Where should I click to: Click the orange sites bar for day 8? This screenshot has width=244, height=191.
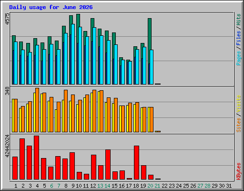point(66,111)
